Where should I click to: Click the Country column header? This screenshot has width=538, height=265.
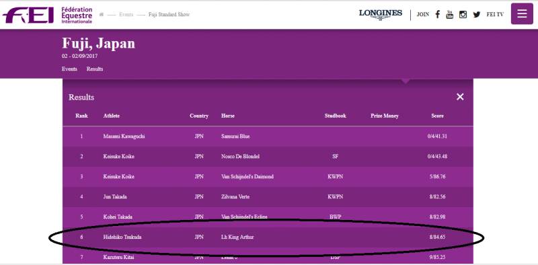click(x=199, y=116)
